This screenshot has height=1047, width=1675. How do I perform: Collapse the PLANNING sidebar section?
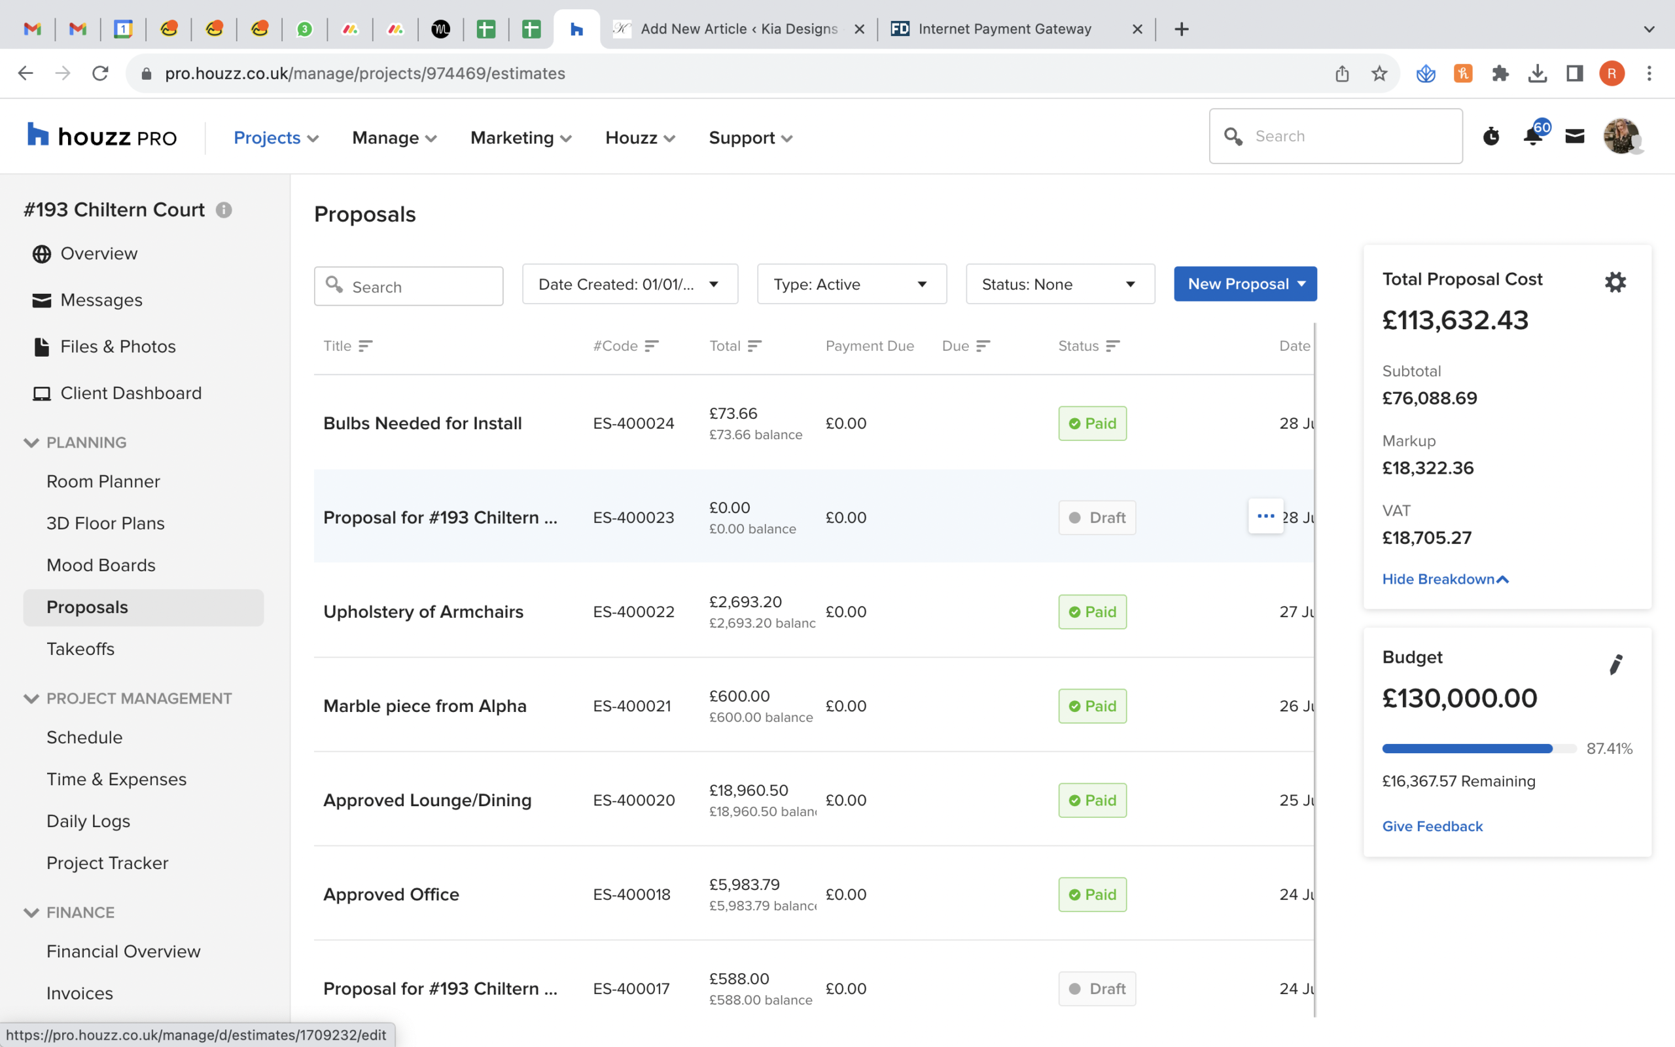(31, 442)
